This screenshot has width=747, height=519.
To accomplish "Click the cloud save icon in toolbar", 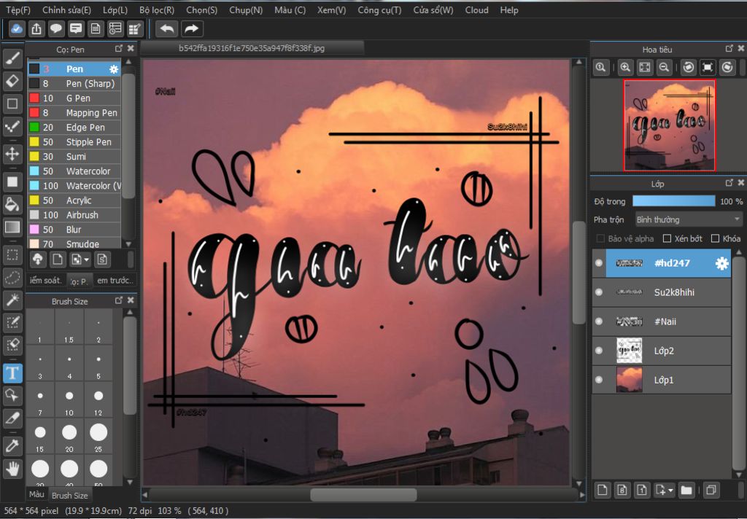I will [x=17, y=29].
